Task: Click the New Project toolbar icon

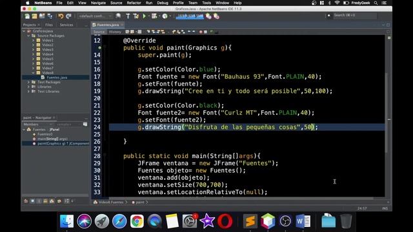Action: tap(34, 16)
